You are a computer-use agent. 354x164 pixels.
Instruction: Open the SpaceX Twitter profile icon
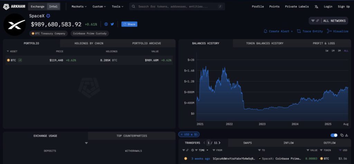(x=112, y=24)
